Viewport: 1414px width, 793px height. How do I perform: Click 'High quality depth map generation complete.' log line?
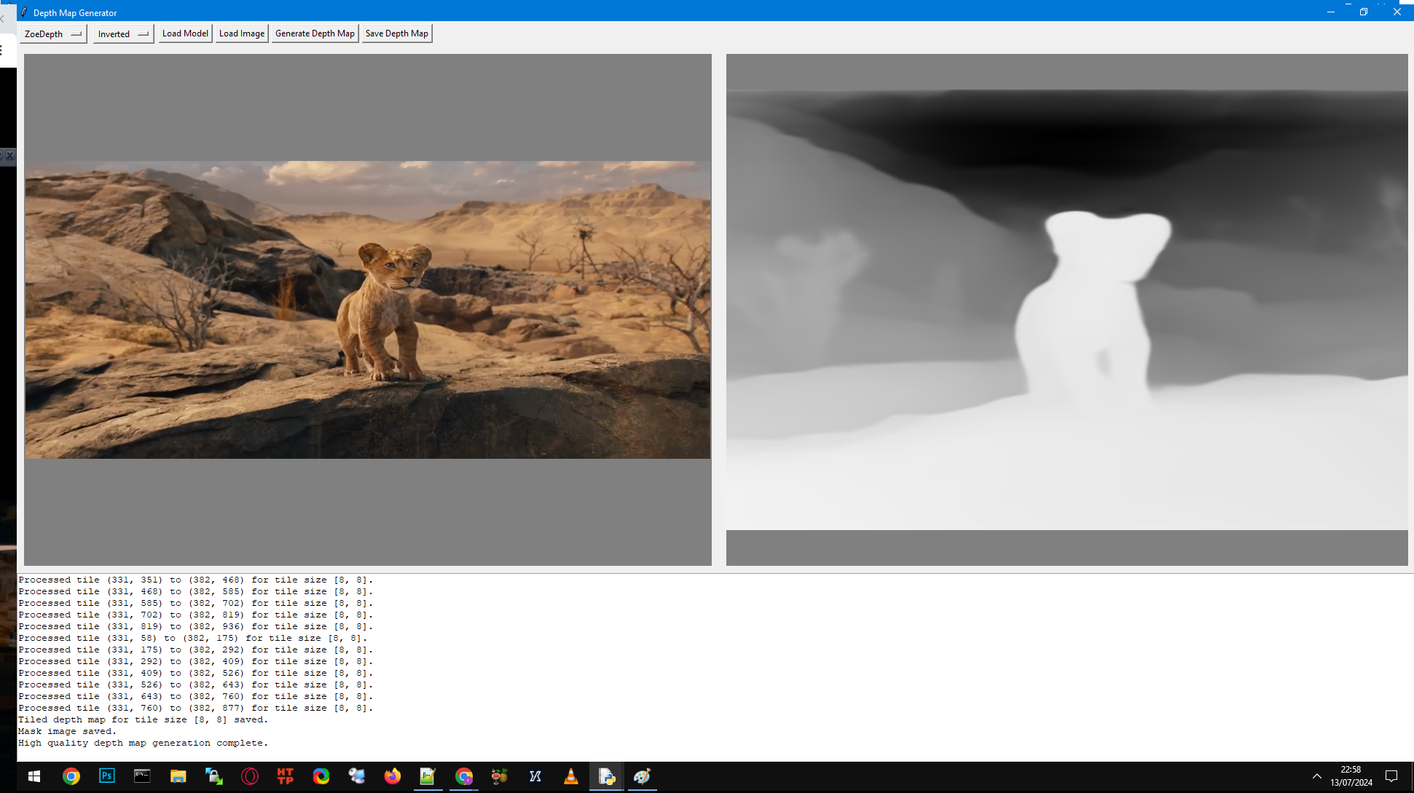coord(144,743)
